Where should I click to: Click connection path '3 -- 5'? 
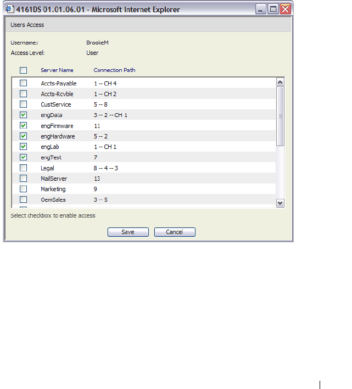(100, 199)
